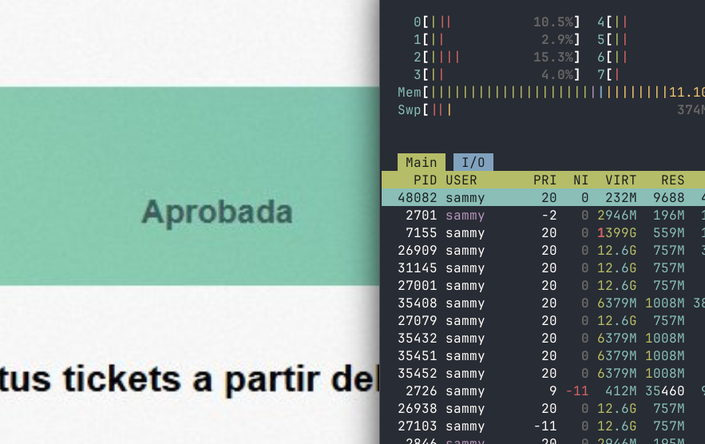705x444 pixels.
Task: Sort by PID column header
Action: pos(425,180)
